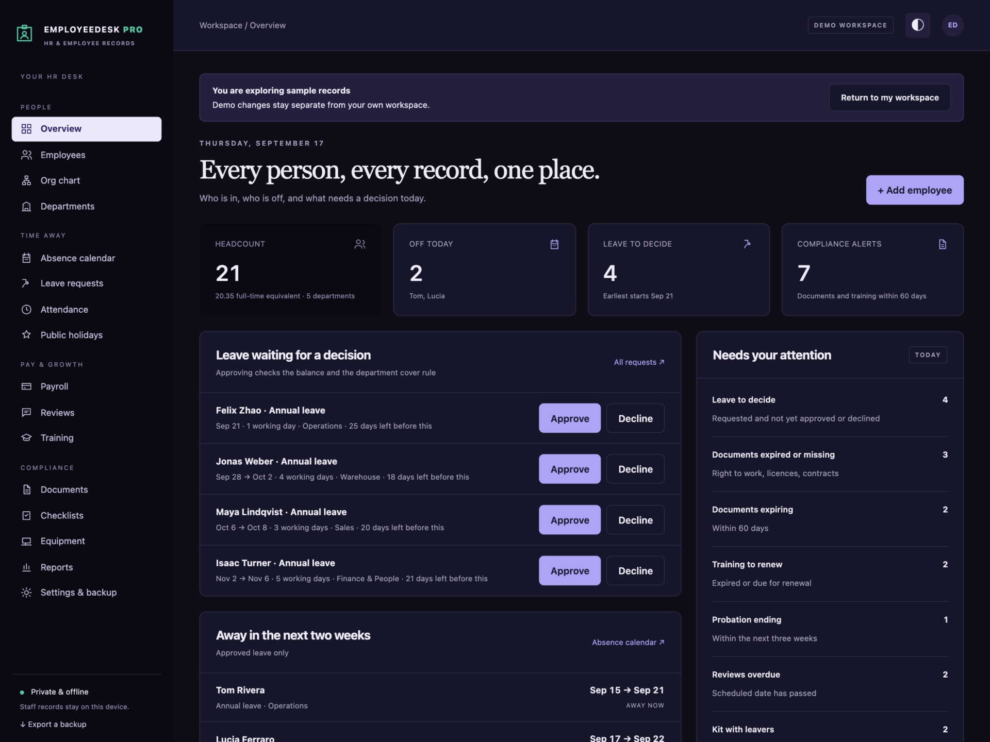Click the Departments building icon
Viewport: 990px width, 742px height.
(26, 206)
